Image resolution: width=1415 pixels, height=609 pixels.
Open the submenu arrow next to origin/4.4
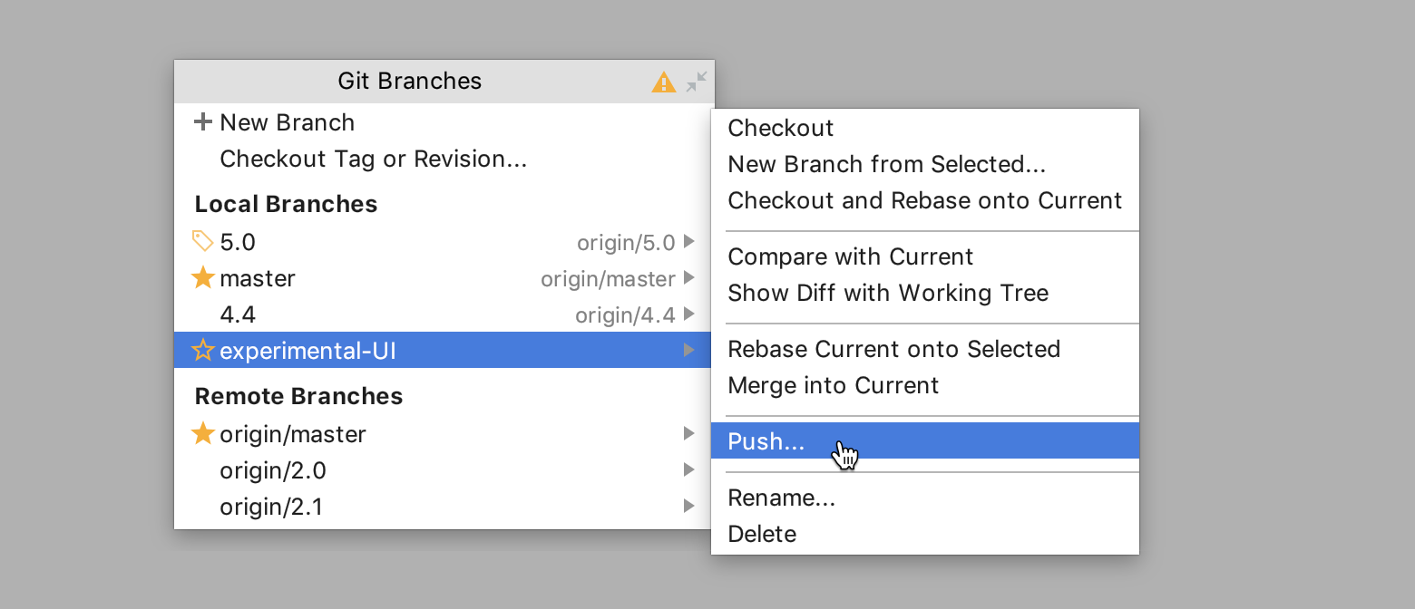click(x=691, y=314)
